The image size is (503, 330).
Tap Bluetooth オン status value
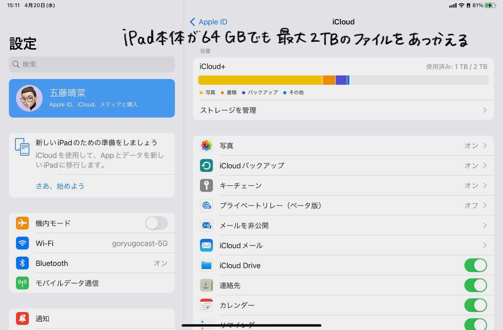[161, 263]
